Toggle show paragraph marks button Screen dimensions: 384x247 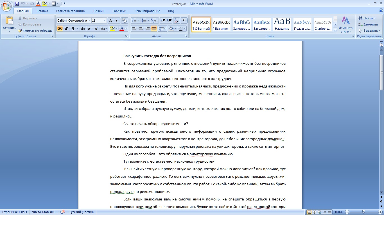coord(184,20)
